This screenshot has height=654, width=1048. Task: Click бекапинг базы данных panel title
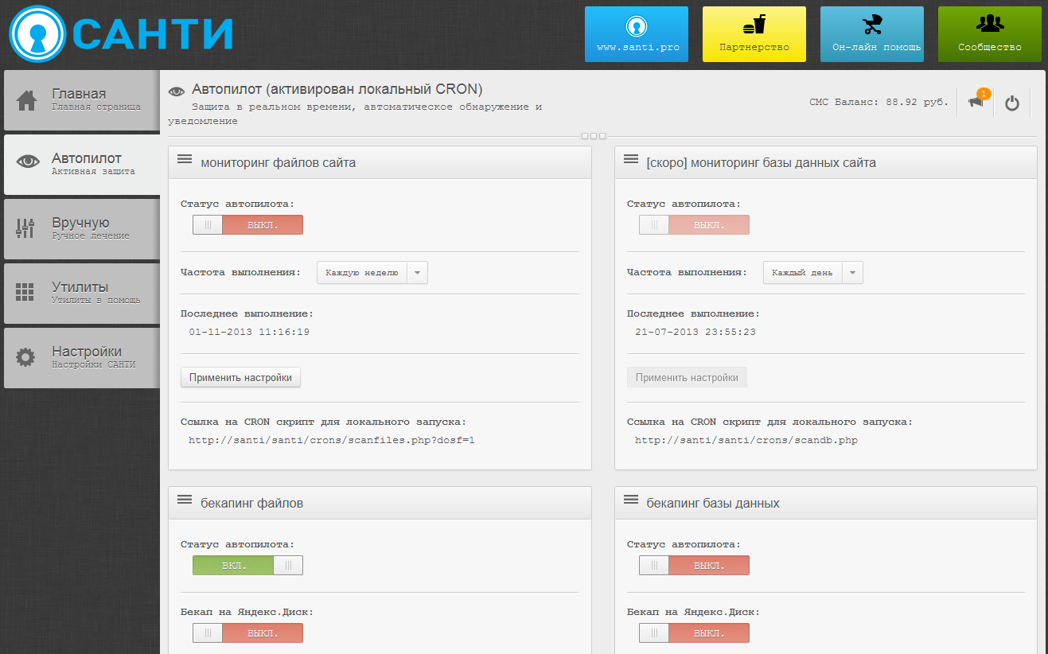[713, 503]
